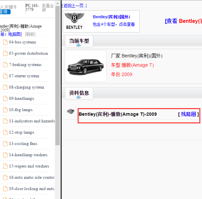Switch to the 当前车型 tab
The image size is (202, 199).
point(79,41)
